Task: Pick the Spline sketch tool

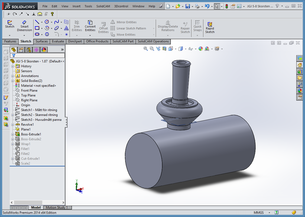Action: point(57,22)
